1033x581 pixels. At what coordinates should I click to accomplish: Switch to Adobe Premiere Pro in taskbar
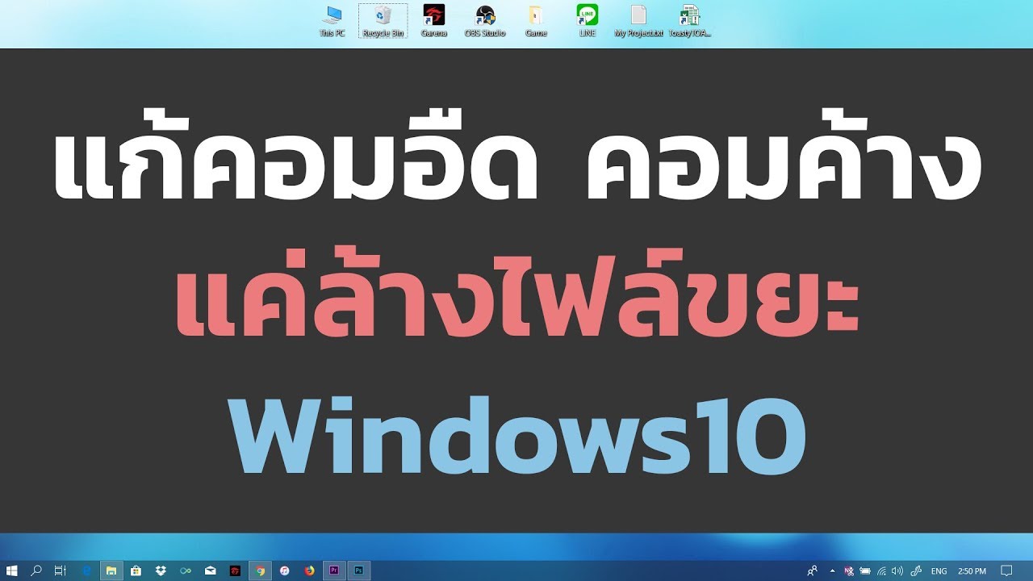(x=334, y=571)
